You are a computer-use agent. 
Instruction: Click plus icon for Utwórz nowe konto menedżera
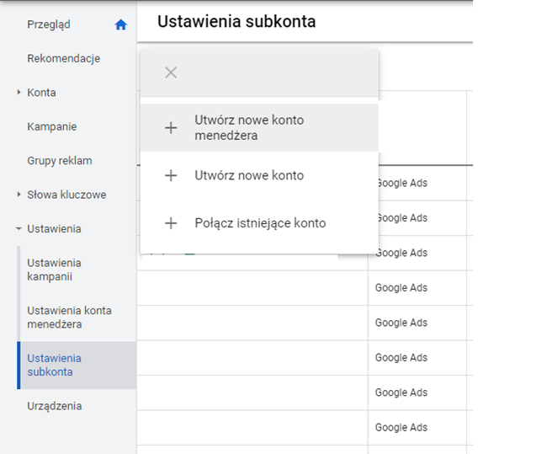point(171,128)
